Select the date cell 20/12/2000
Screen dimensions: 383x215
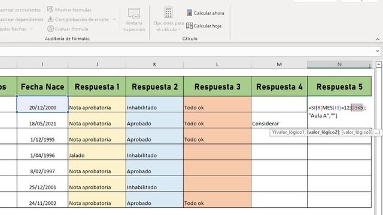42,105
